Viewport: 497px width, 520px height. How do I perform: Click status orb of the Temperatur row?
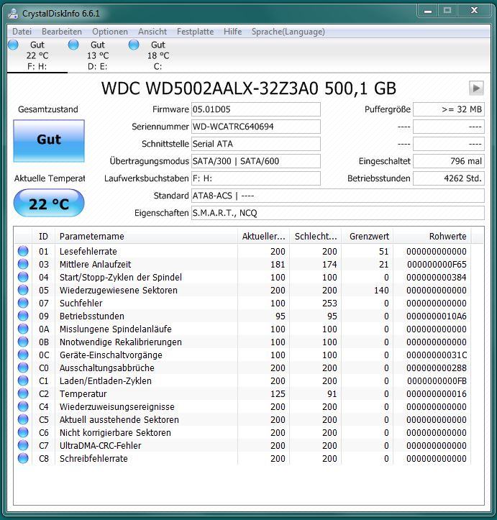tap(23, 393)
